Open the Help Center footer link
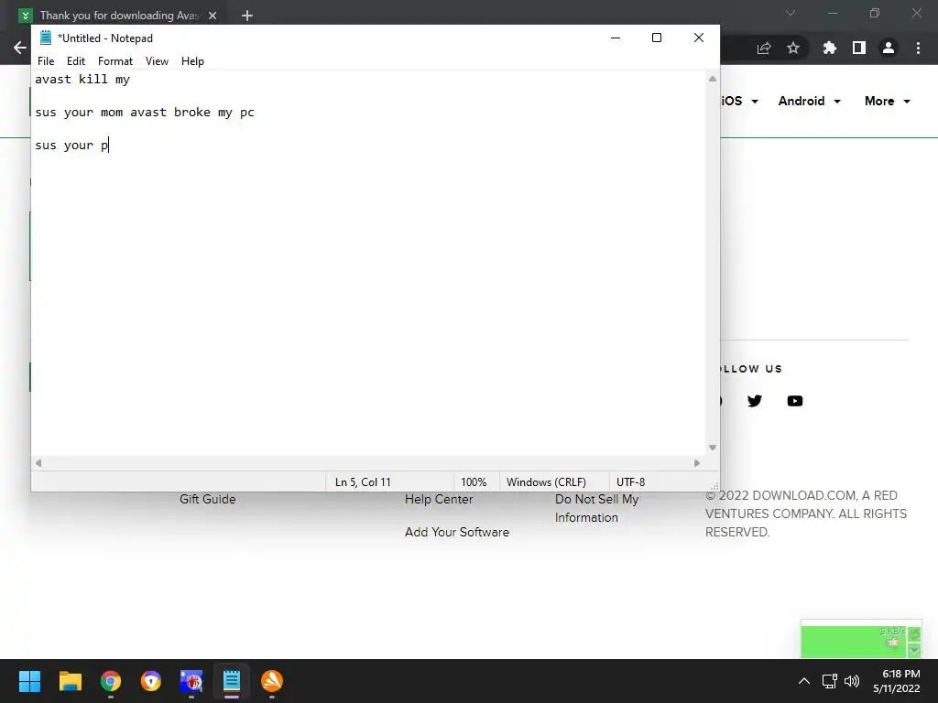The image size is (938, 703). coord(439,499)
